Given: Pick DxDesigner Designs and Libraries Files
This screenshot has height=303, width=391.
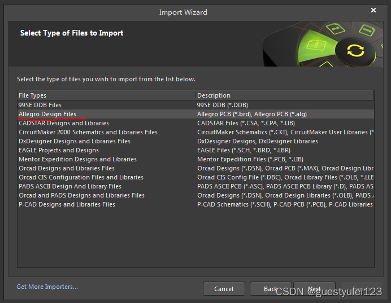Looking at the screenshot, I should point(75,141).
